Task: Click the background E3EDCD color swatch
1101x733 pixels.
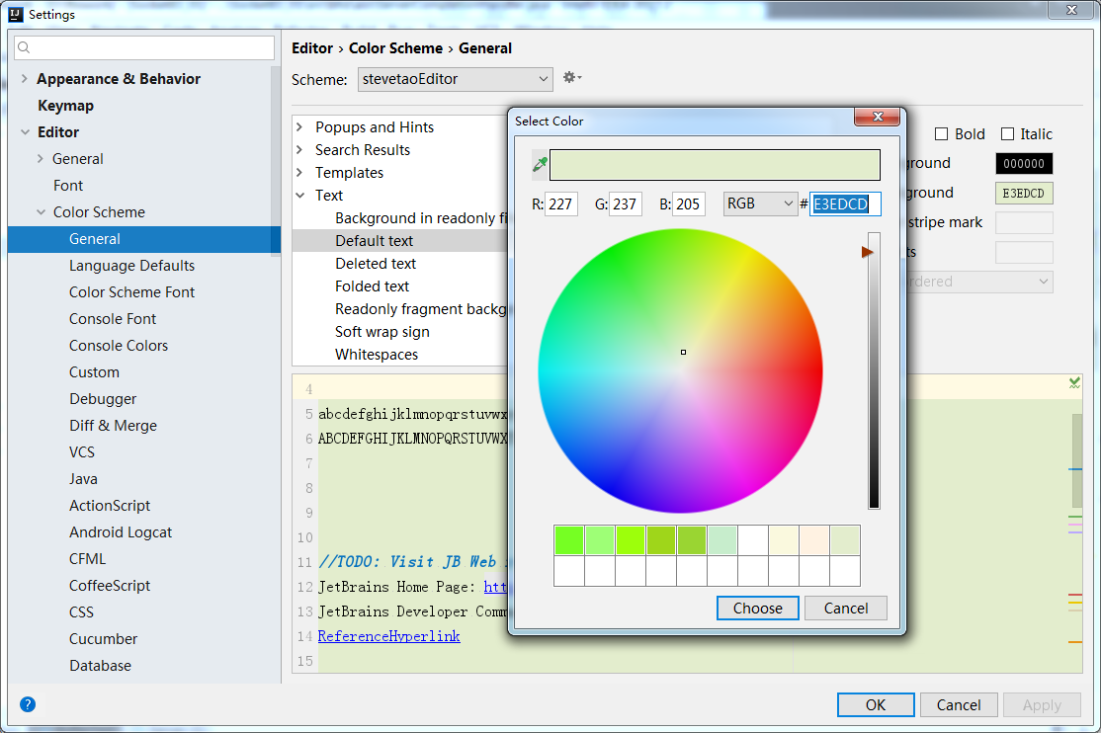Action: tap(1024, 193)
